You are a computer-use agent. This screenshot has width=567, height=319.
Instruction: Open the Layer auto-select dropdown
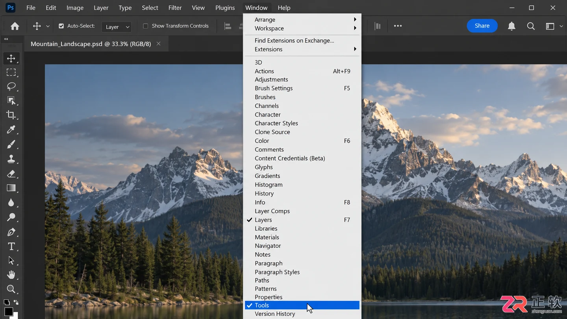tap(117, 27)
